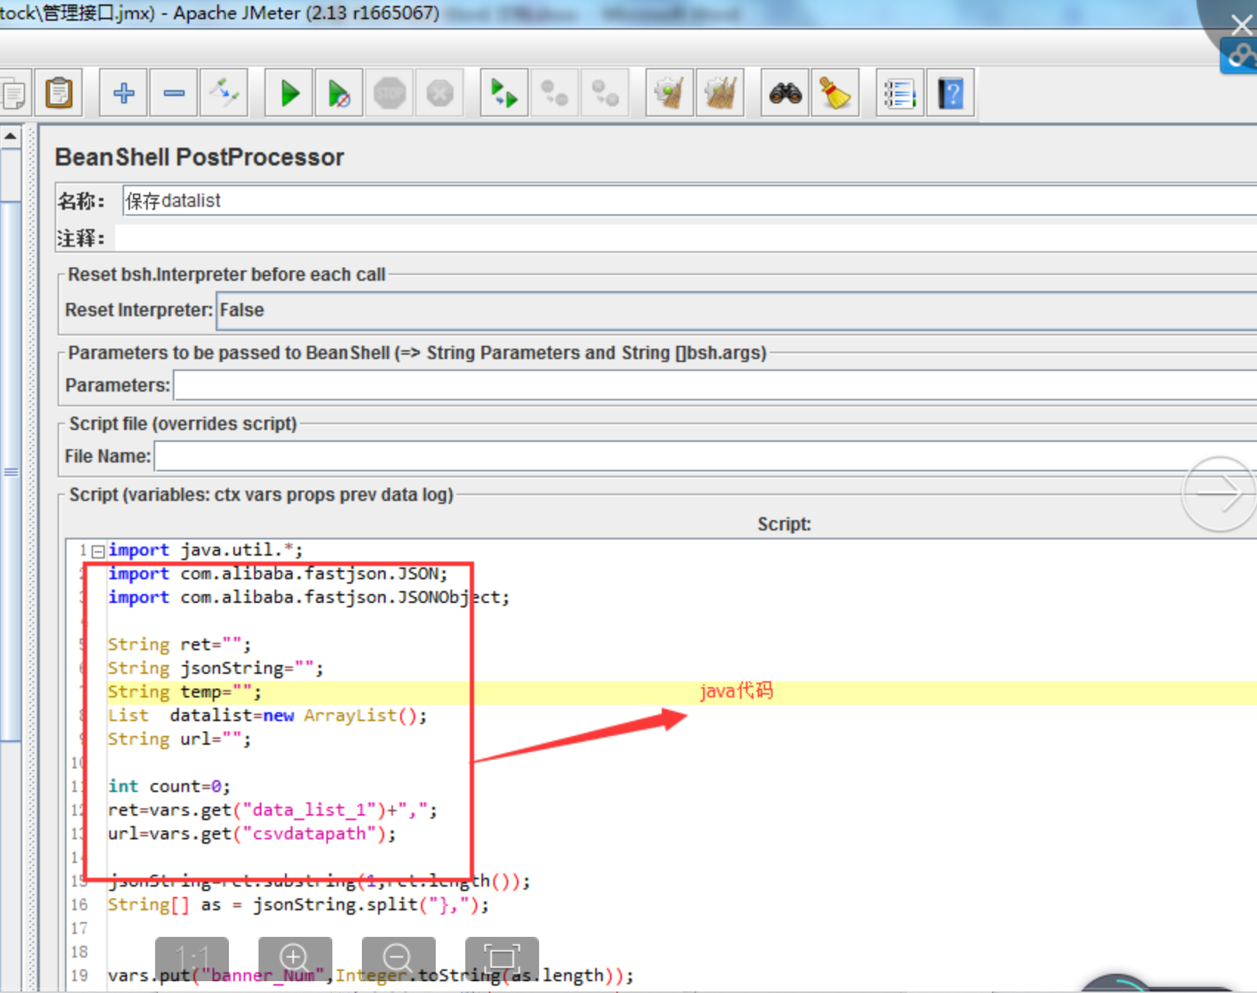The width and height of the screenshot is (1257, 993).
Task: Click code line 'String temp="";'
Action: coord(185,692)
